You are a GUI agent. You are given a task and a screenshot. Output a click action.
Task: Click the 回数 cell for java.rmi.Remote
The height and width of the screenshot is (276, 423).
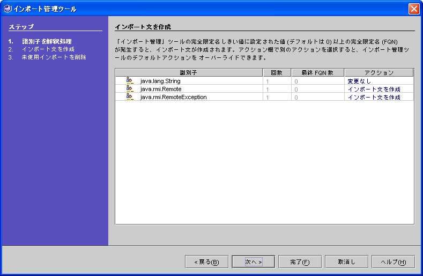tap(277, 89)
